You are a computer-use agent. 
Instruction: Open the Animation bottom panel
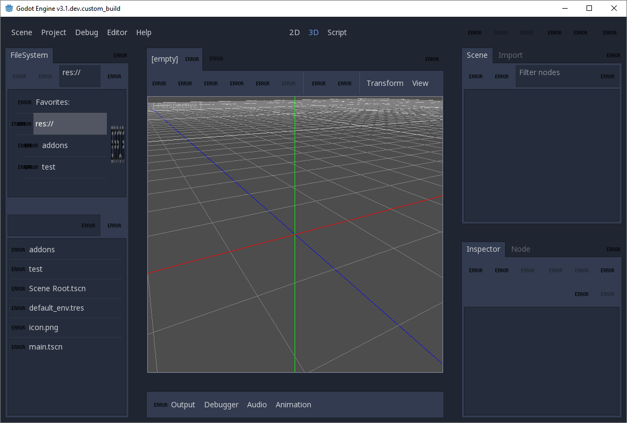293,404
